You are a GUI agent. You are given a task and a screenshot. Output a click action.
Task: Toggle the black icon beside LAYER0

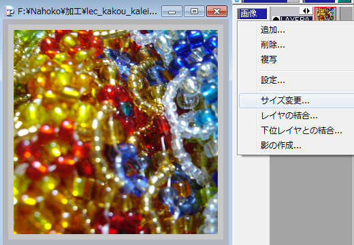[276, 19]
